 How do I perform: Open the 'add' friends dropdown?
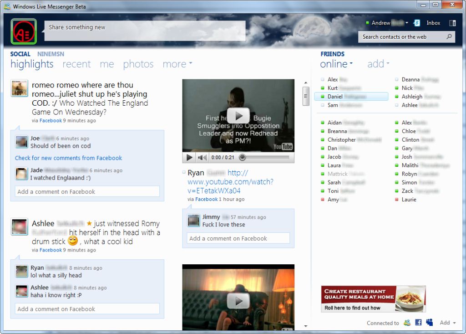378,64
